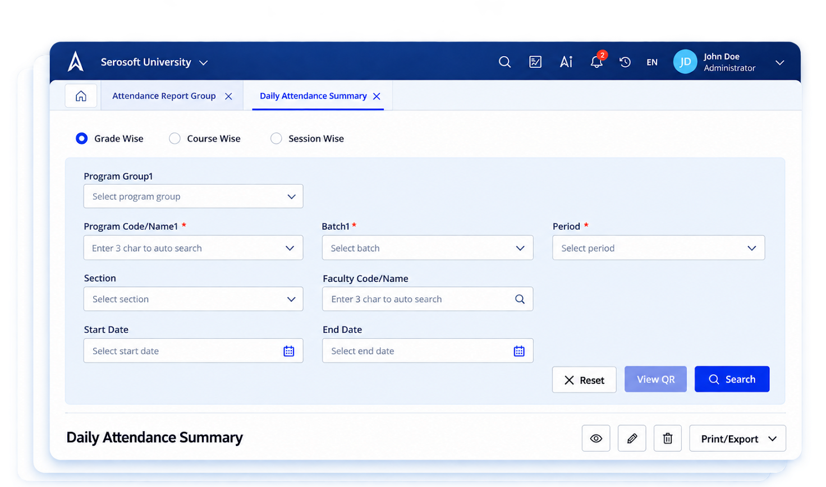Screen dimensions: 826x487
Task: Click the Daily Attendance Summary heading
Action: pyautogui.click(x=154, y=438)
